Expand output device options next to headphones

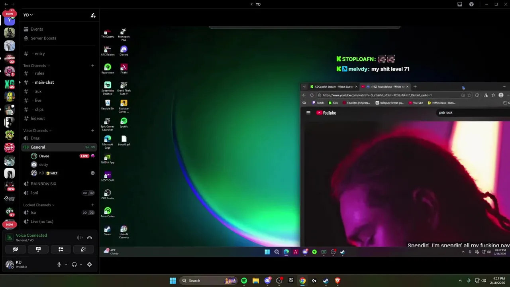pyautogui.click(x=81, y=264)
